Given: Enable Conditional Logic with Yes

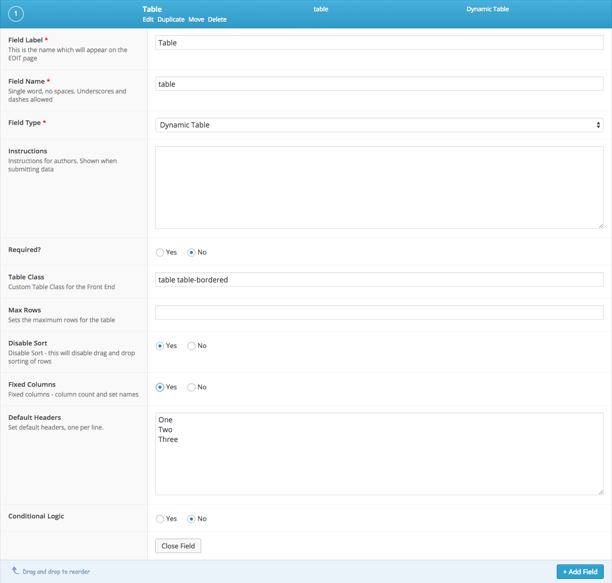Looking at the screenshot, I should tap(160, 519).
